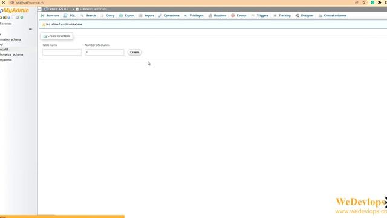Select the phpmyadmin database in sidebar
Screen dimensions: 387x218
pyautogui.click(x=6, y=60)
